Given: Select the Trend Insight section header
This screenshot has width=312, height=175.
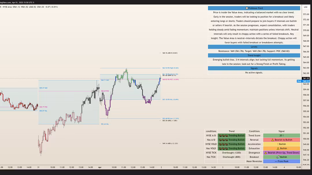Looking at the screenshot, I should 254,55.
